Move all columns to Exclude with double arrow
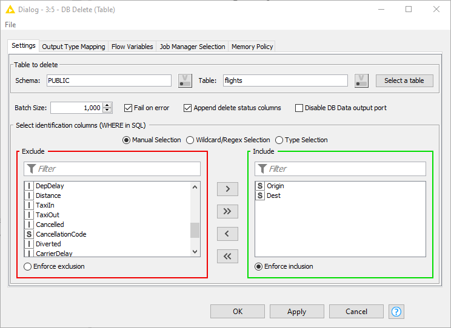 click(227, 256)
